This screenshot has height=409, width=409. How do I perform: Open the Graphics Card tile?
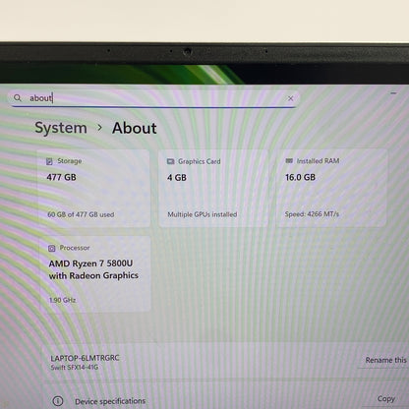click(x=213, y=189)
